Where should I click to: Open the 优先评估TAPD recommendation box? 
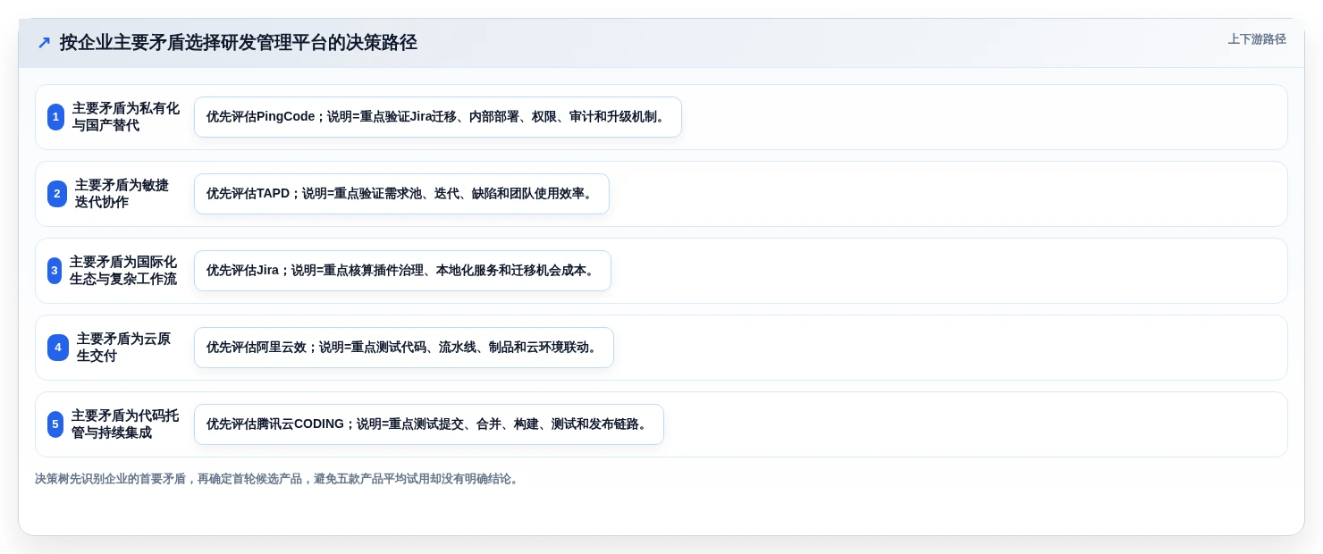click(x=401, y=194)
